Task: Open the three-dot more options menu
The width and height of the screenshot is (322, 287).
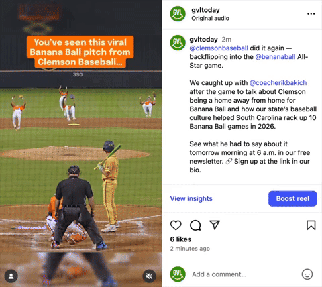Action: [311, 14]
